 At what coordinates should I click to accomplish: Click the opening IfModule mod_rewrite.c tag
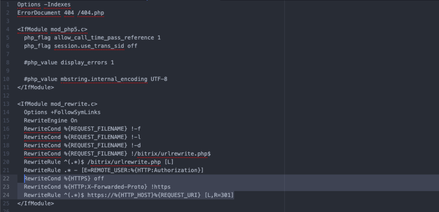[57, 104]
